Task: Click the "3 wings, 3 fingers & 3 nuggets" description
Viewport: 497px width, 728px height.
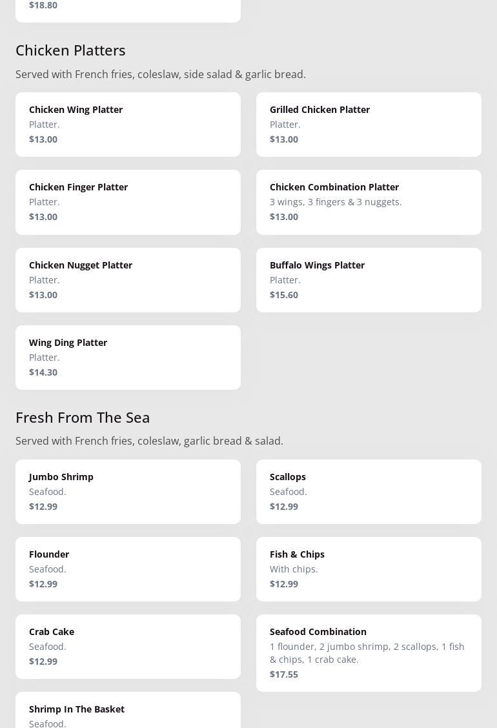Action: click(x=336, y=201)
